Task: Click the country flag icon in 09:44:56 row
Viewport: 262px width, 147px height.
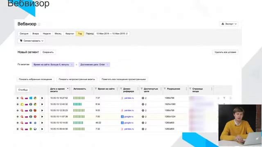Action: (26, 129)
